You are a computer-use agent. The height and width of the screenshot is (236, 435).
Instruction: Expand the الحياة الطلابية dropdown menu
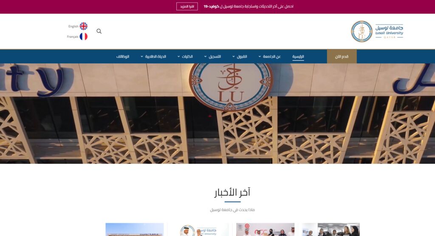(153, 57)
